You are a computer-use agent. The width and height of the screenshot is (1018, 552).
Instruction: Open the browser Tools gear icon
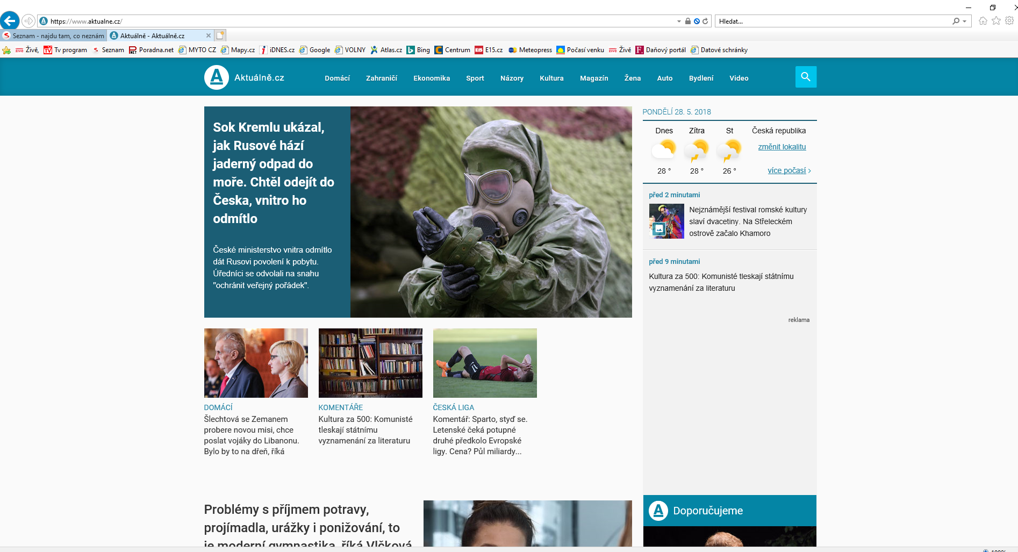tap(1009, 21)
